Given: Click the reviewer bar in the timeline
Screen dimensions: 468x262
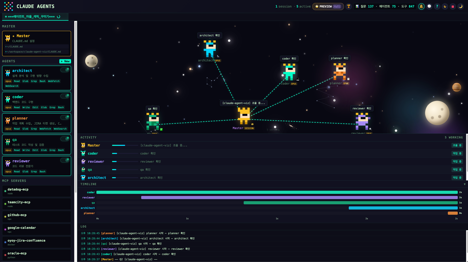Looking at the screenshot, I should [299, 198].
